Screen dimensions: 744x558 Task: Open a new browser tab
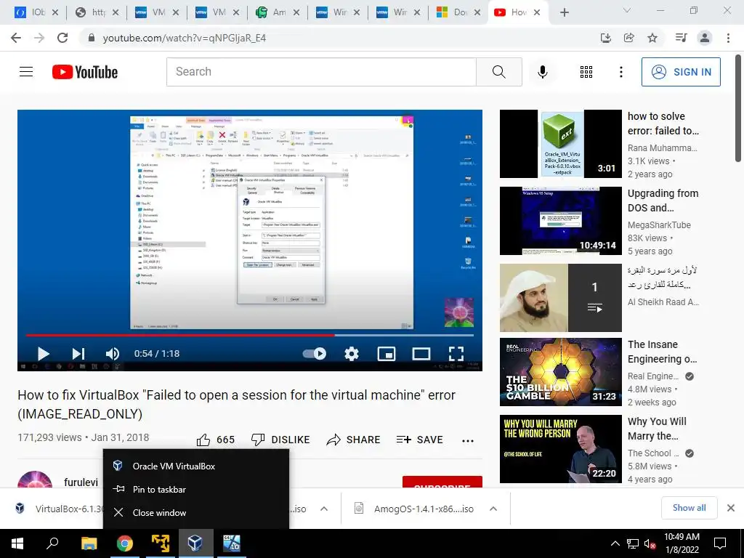(564, 12)
